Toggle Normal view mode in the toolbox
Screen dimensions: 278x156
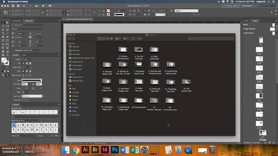click(3, 75)
